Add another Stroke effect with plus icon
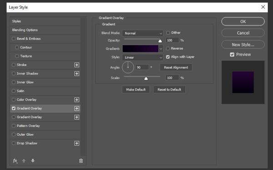This screenshot has height=170, width=273. click(x=76, y=65)
